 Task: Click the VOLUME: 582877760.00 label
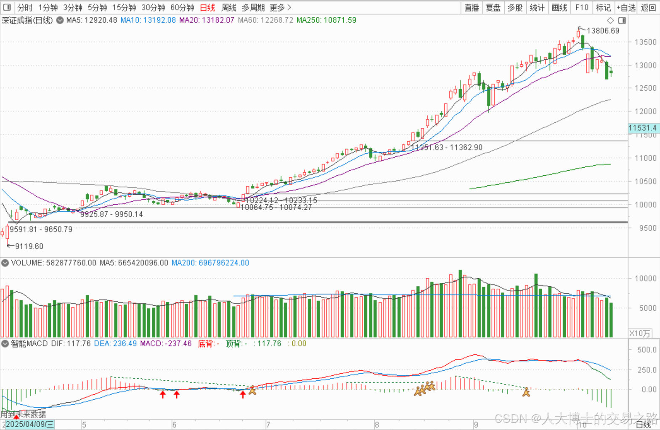(54, 263)
